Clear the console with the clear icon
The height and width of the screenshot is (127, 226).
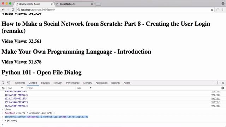click(3, 88)
